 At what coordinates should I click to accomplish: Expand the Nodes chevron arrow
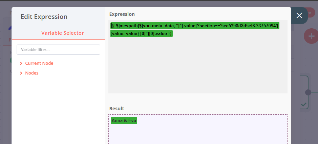21,73
